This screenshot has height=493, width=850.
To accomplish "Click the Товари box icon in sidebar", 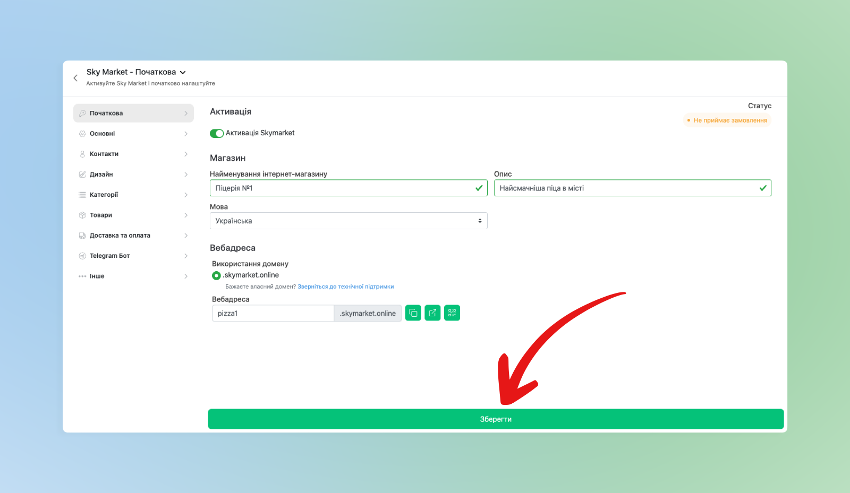I will (x=82, y=215).
